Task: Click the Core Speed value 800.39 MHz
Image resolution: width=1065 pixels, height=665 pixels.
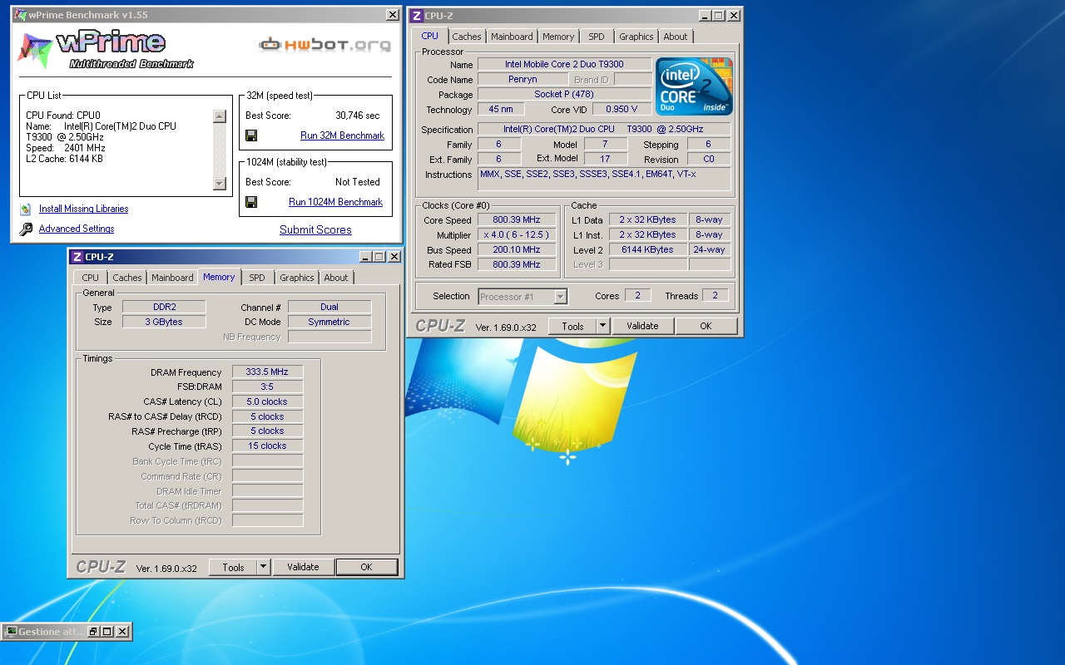Action: 517,220
